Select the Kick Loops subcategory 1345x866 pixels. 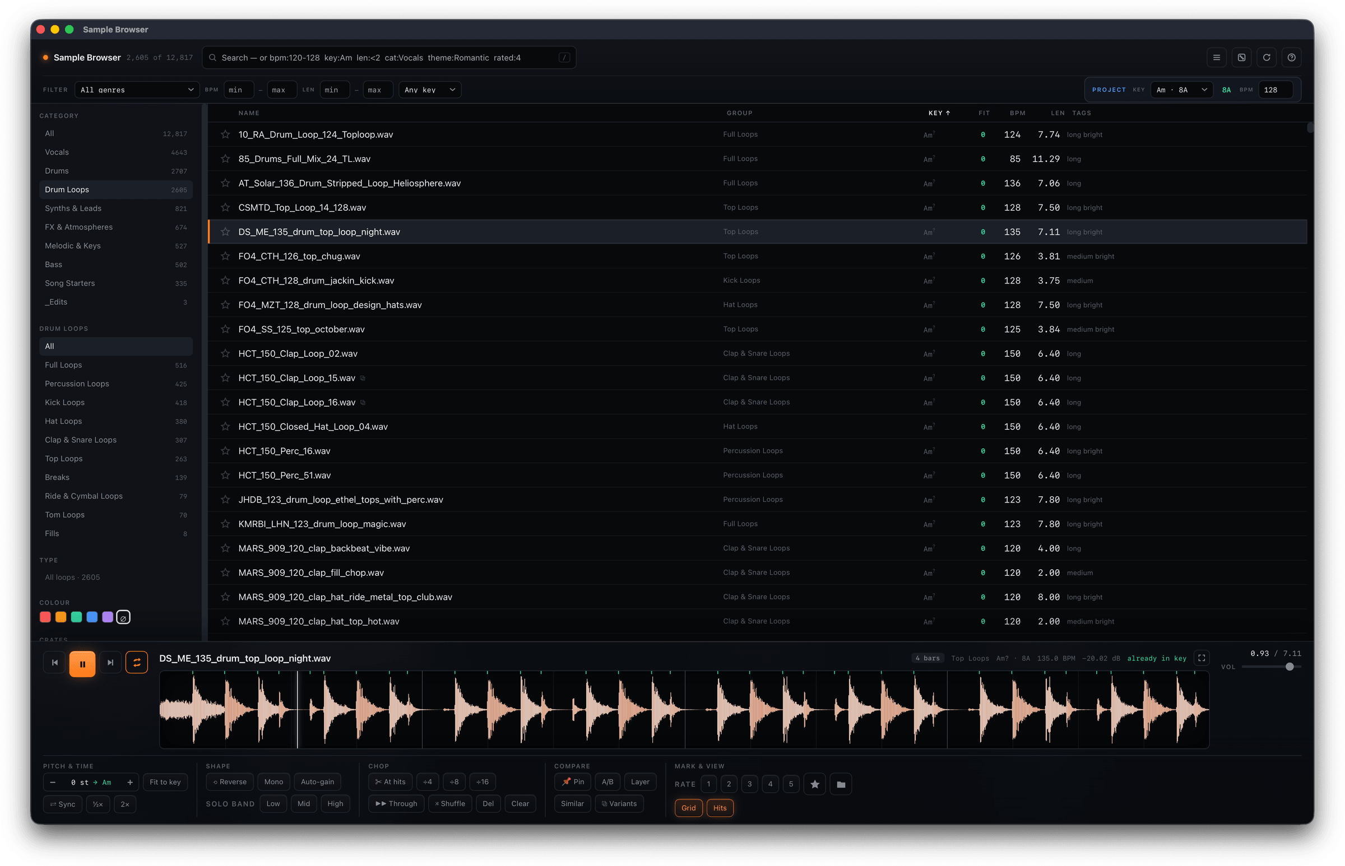pyautogui.click(x=116, y=403)
